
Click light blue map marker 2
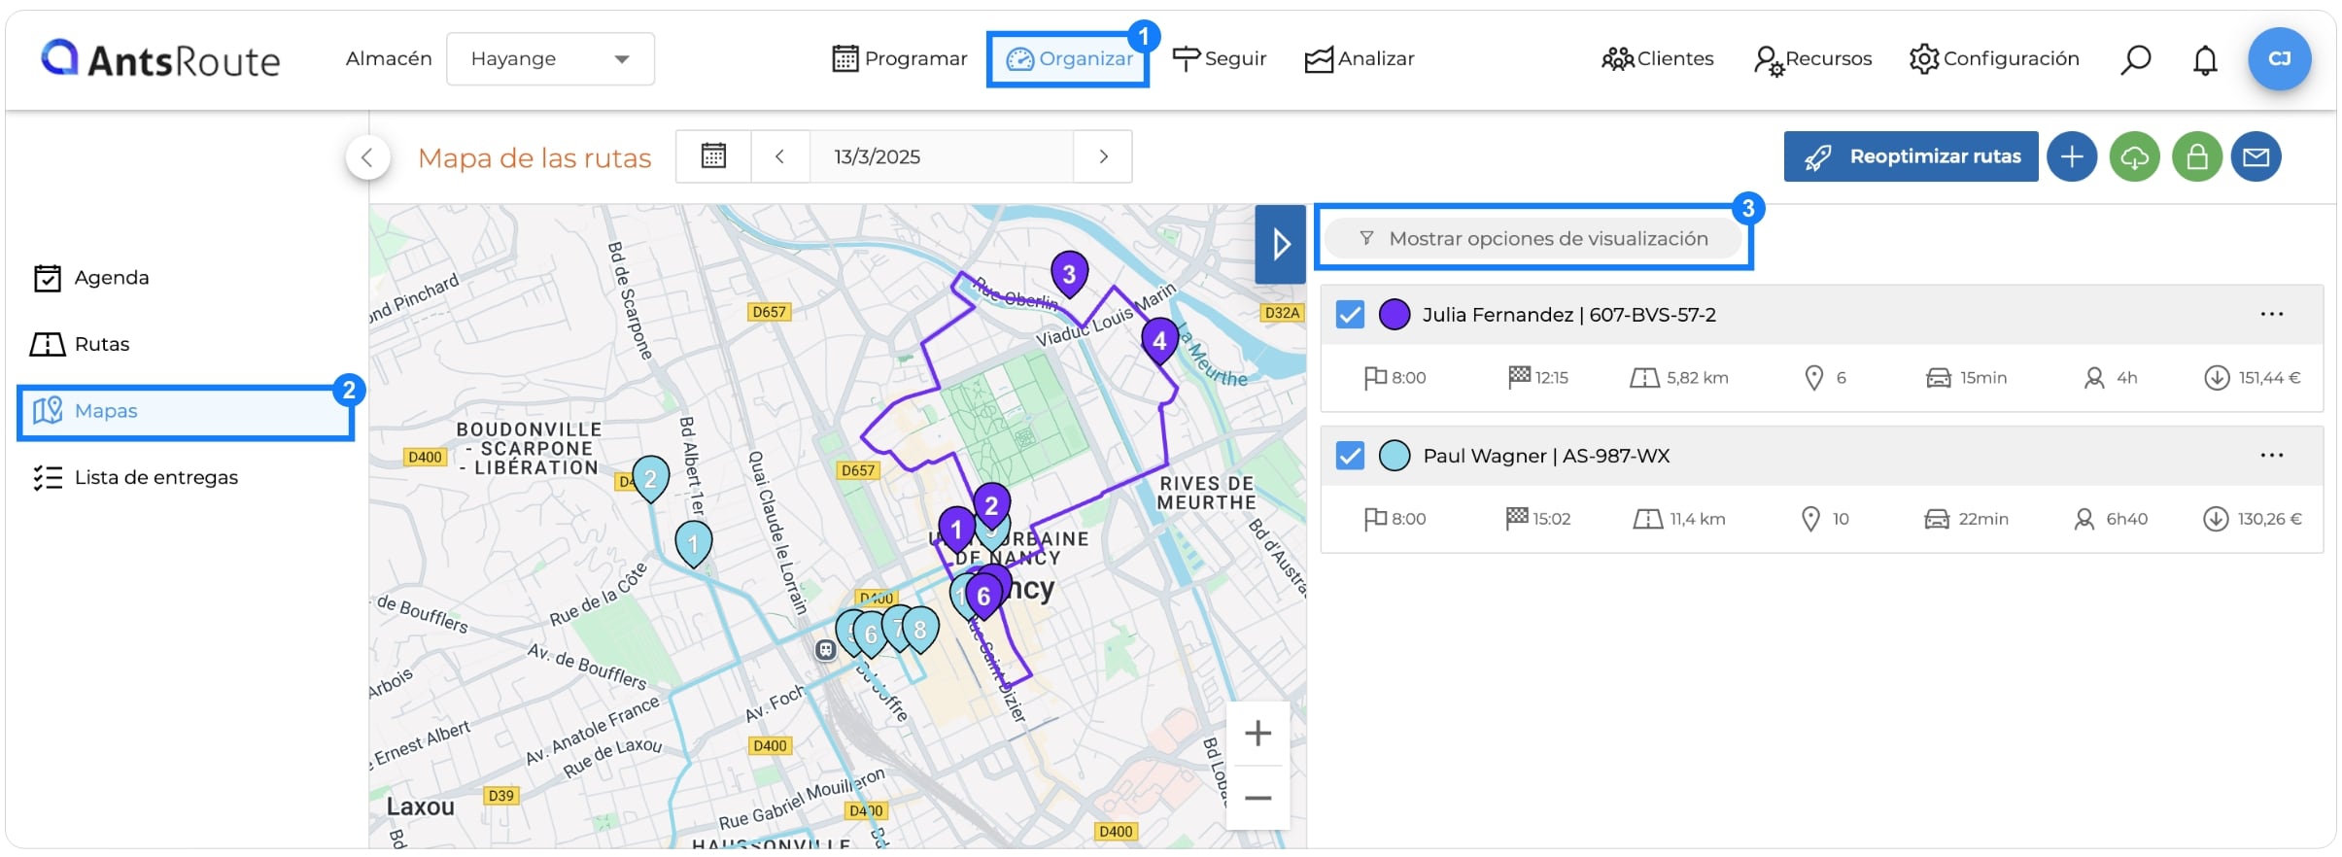click(x=650, y=478)
